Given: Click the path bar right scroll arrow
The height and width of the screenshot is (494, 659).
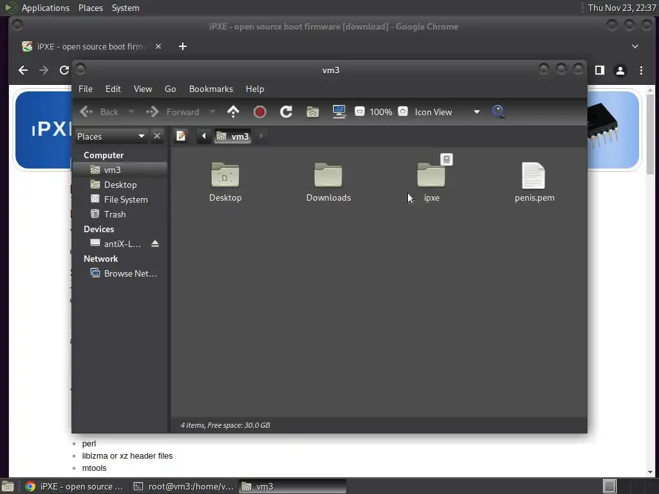Looking at the screenshot, I should pyautogui.click(x=261, y=136).
